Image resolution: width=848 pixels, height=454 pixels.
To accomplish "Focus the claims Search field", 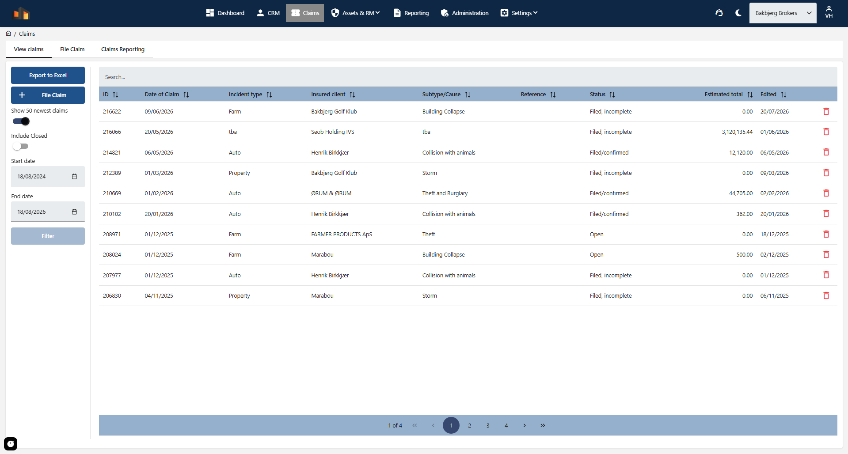I will tap(468, 77).
